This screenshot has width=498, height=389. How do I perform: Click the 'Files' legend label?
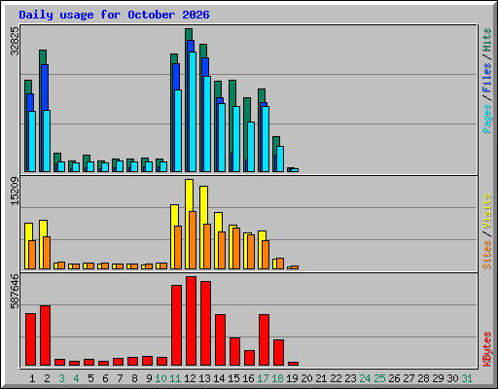487,77
